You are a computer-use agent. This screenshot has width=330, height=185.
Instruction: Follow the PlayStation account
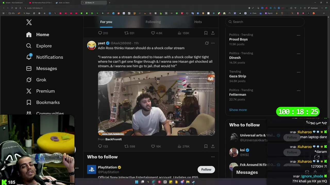pos(206,170)
